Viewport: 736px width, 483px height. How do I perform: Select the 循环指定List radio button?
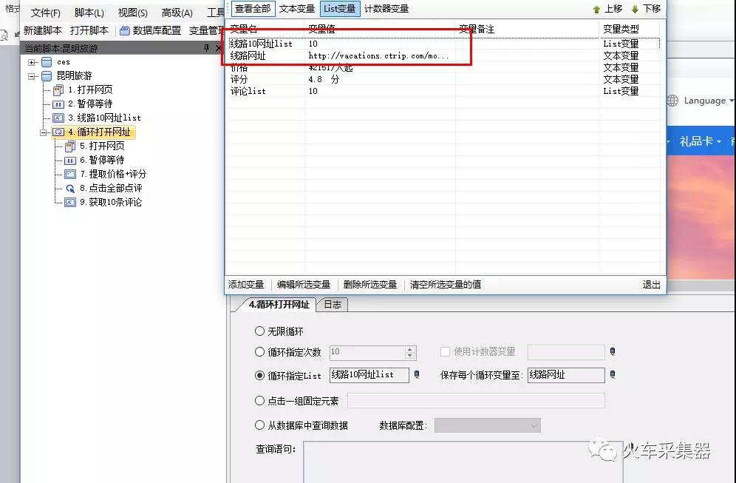click(x=259, y=376)
